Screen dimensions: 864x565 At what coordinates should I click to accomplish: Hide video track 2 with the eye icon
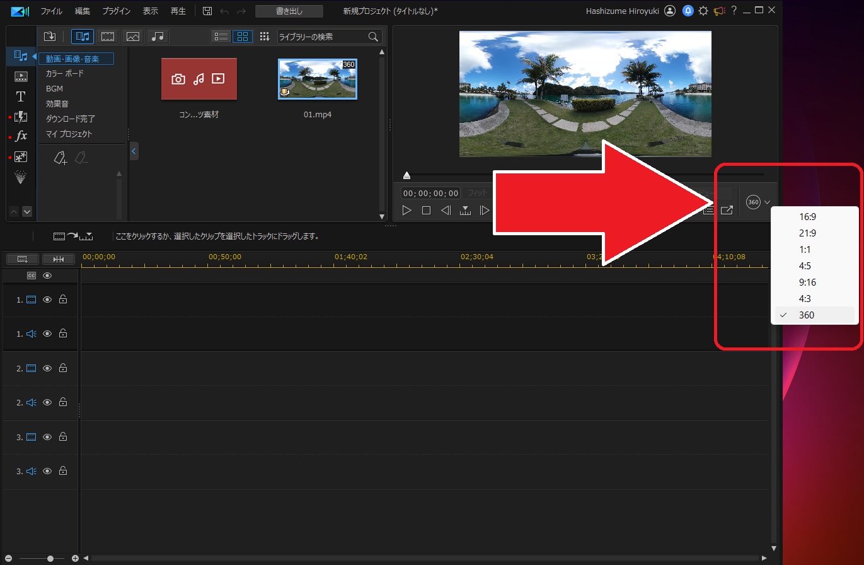tap(47, 368)
